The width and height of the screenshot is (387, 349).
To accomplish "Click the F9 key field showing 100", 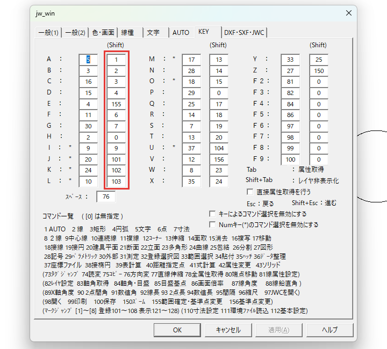I will click(290, 159).
